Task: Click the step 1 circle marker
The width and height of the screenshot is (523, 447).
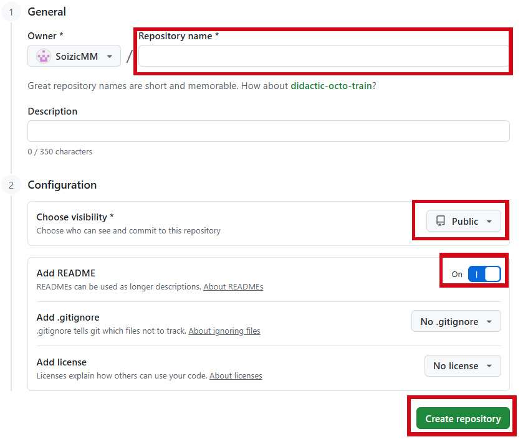Action: (11, 12)
